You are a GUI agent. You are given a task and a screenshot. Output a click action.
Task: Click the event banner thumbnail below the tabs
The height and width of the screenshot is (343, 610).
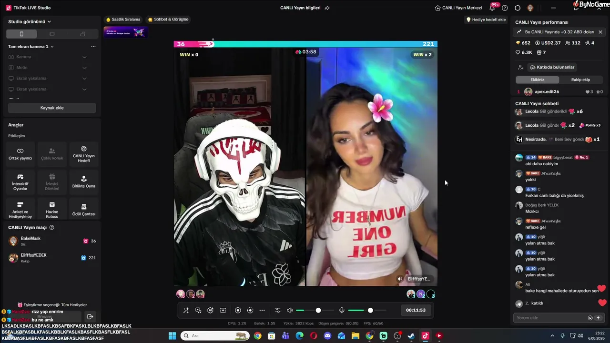tap(125, 32)
